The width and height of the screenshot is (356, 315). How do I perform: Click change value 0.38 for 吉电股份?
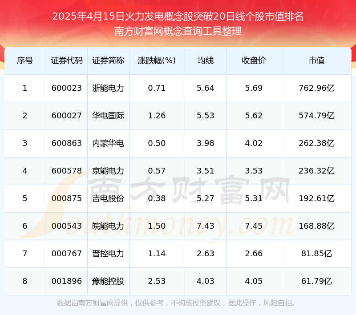click(157, 198)
